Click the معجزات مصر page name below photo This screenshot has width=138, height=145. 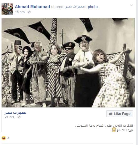click(x=15, y=113)
